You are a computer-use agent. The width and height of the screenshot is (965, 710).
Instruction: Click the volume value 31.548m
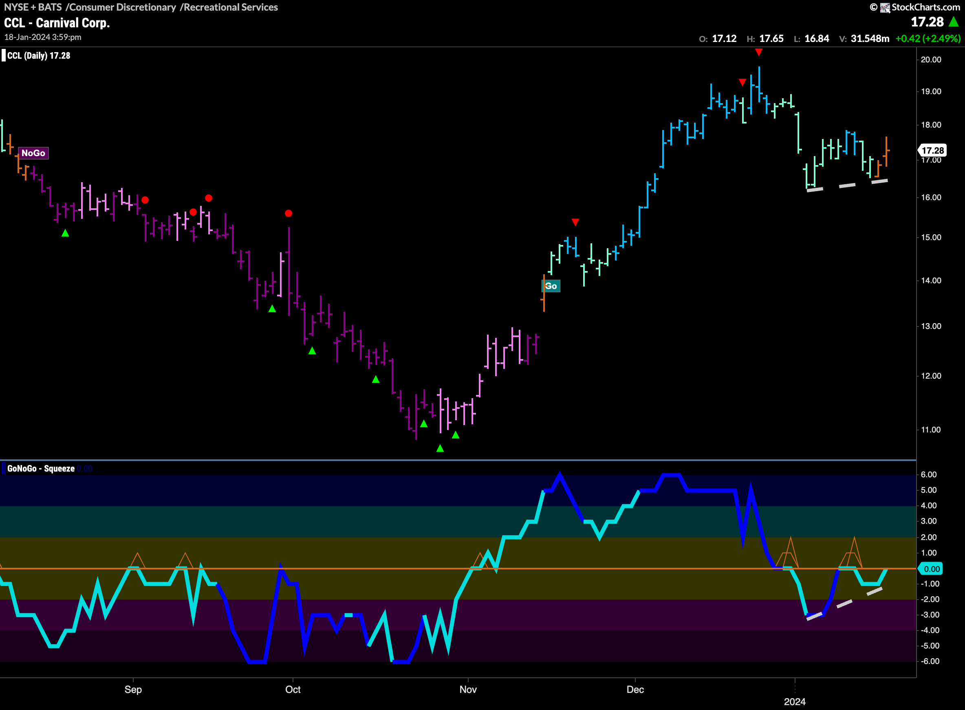point(870,39)
